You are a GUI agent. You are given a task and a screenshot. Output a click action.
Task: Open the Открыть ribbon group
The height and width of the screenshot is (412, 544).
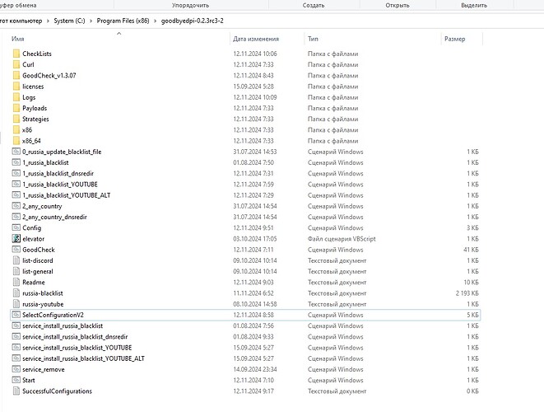pyautogui.click(x=398, y=5)
